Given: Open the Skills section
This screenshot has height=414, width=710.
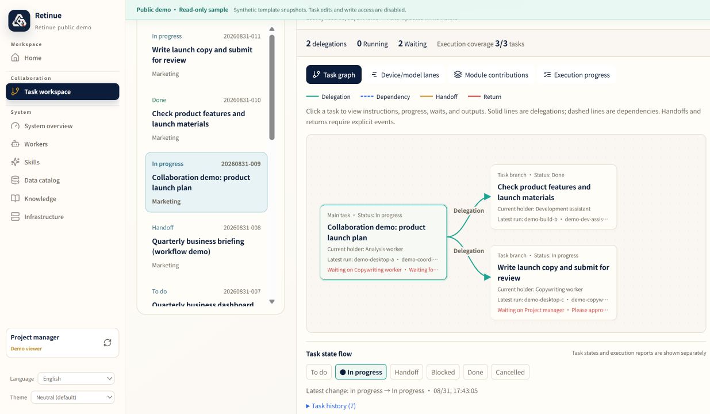Looking at the screenshot, I should click(62, 162).
